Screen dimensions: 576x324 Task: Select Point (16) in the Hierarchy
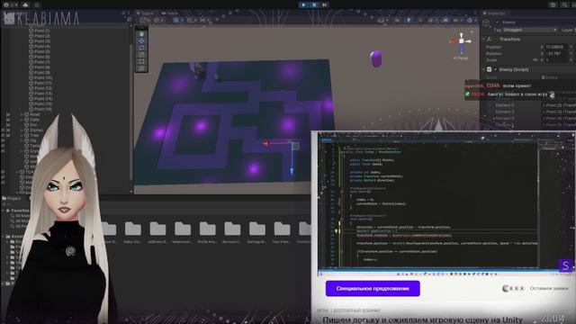coord(40,109)
